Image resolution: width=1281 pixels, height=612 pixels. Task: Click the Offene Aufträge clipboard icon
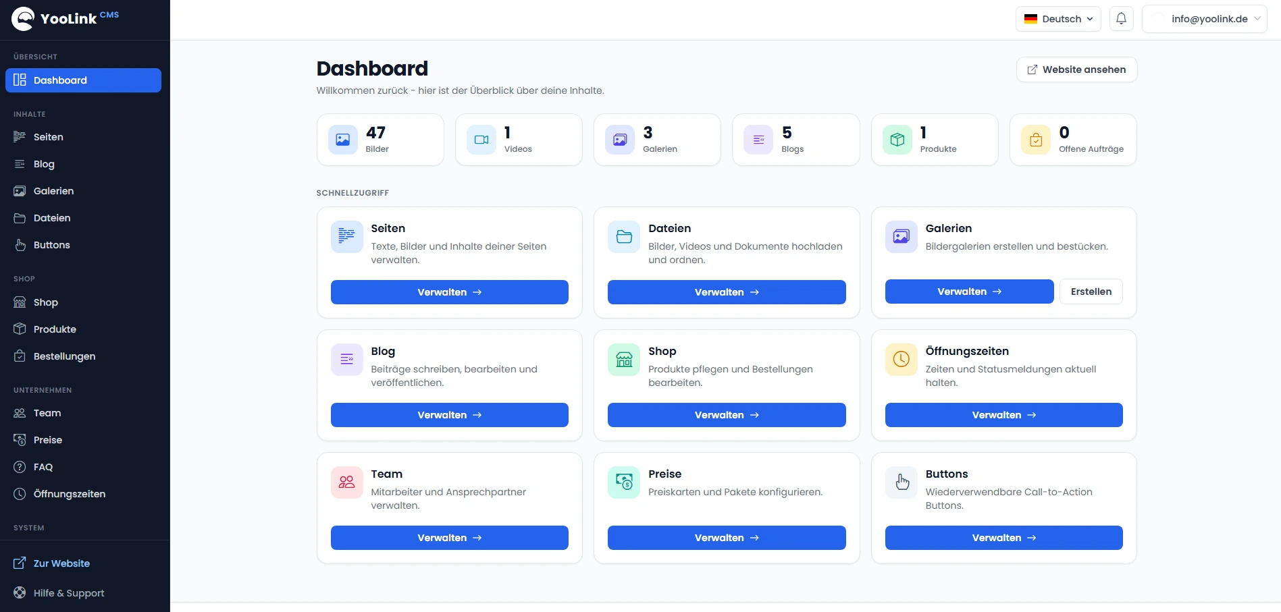pos(1036,140)
